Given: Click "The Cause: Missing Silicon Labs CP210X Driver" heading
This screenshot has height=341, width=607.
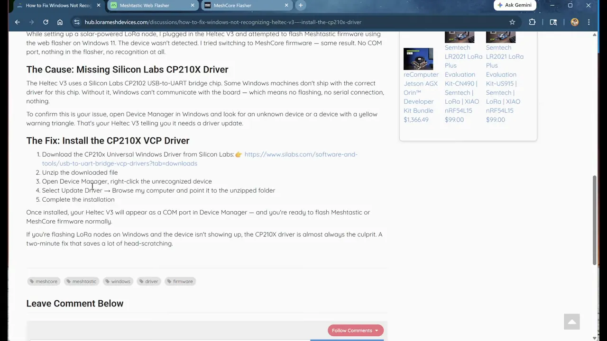Looking at the screenshot, I should click(127, 70).
